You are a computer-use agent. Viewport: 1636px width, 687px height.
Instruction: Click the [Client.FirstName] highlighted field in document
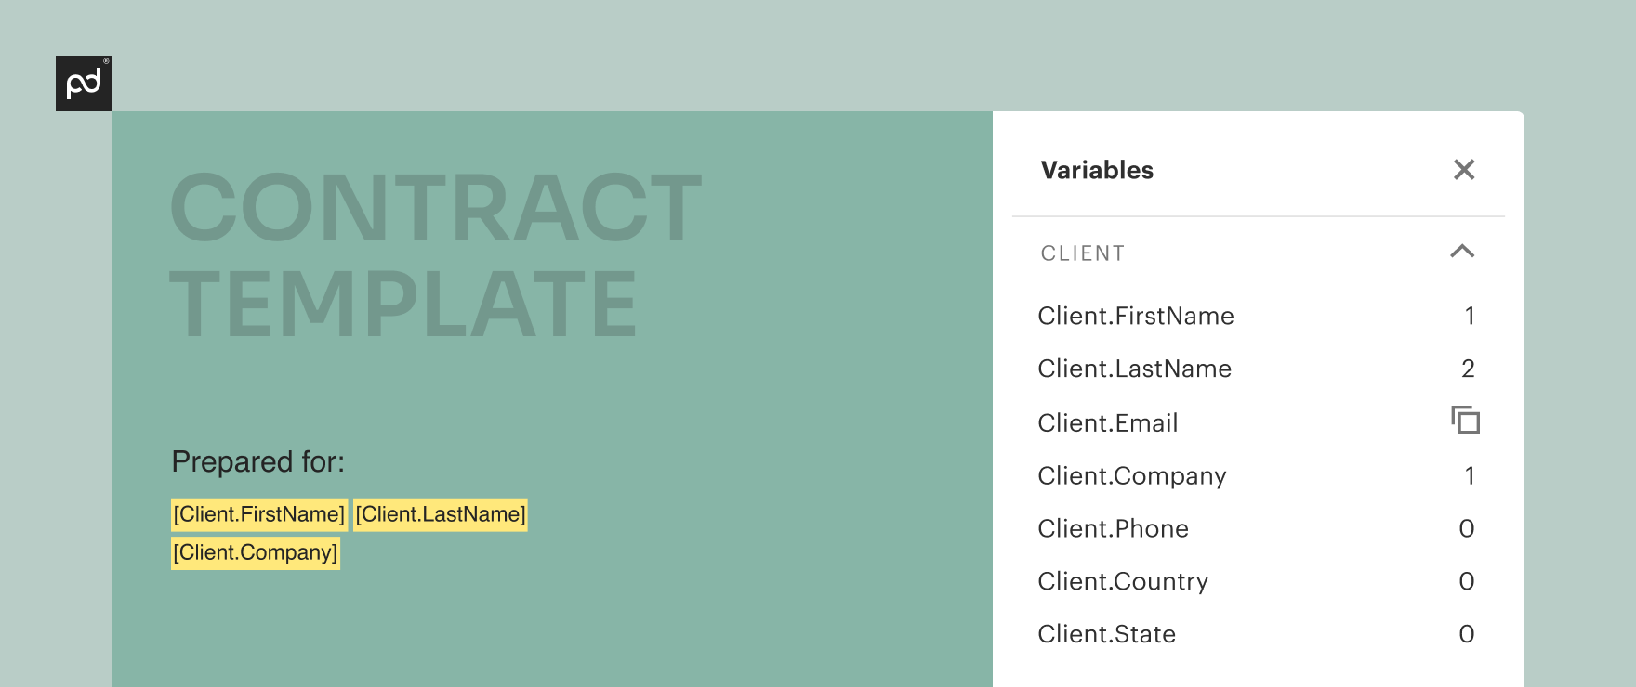point(259,514)
